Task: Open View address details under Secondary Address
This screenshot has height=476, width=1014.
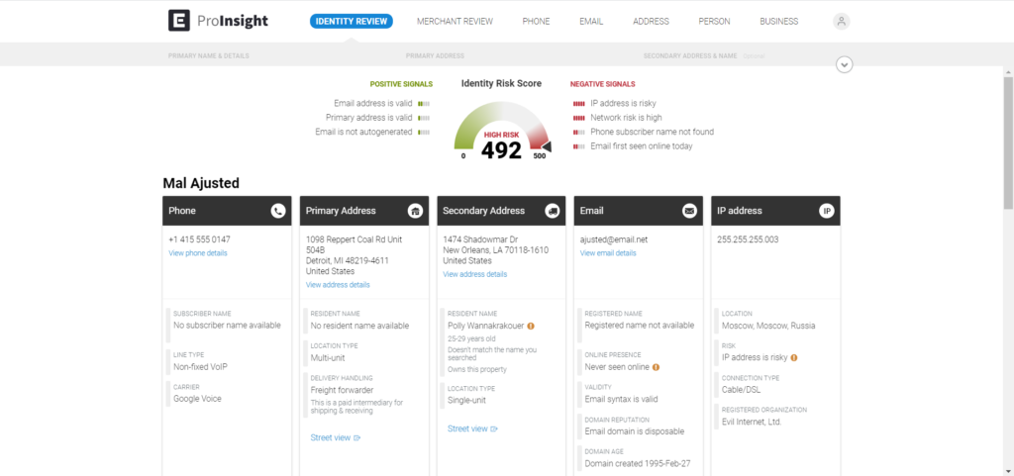Action: click(474, 274)
